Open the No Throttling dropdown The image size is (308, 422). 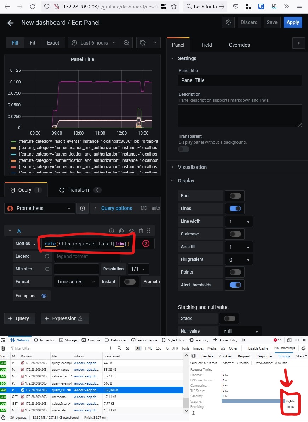pyautogui.click(x=285, y=348)
